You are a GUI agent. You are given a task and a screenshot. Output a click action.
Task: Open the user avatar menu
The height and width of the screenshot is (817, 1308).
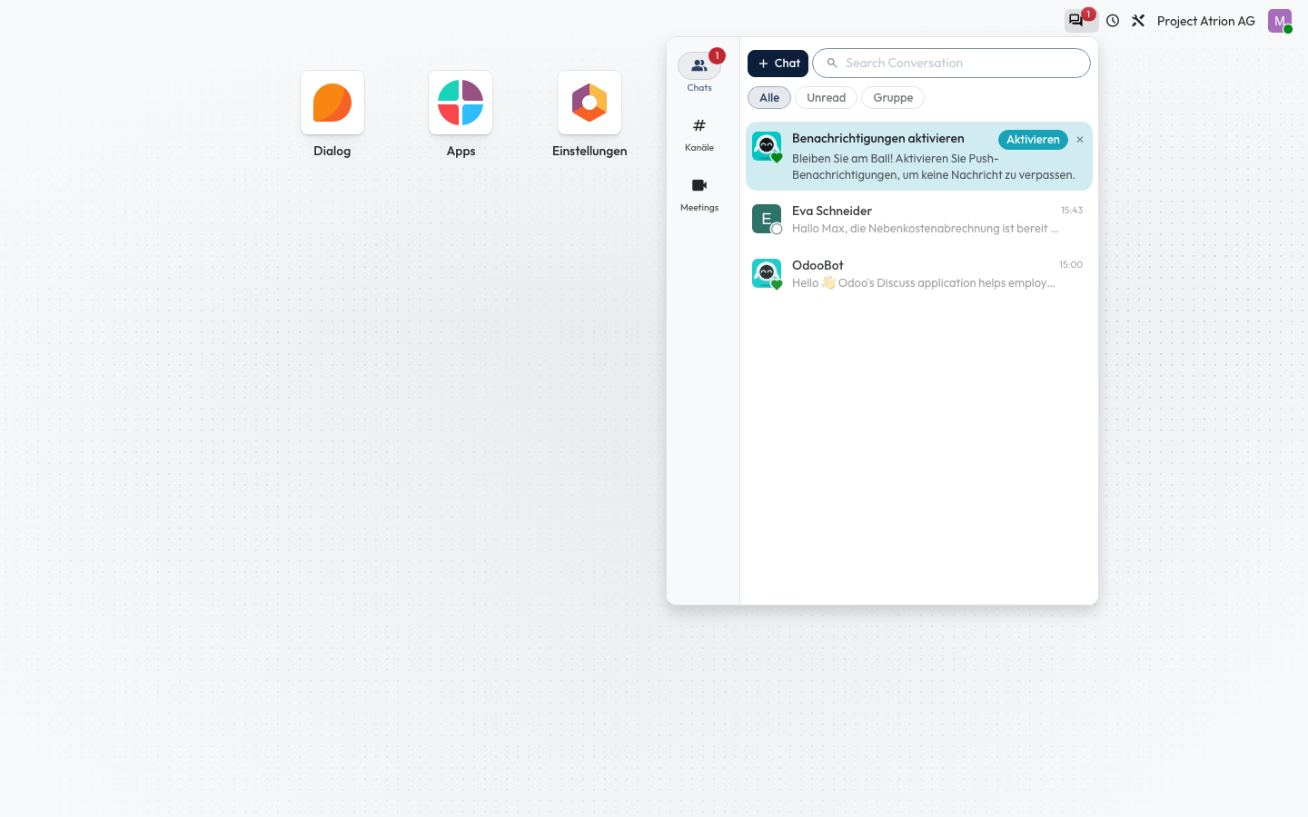tap(1280, 21)
